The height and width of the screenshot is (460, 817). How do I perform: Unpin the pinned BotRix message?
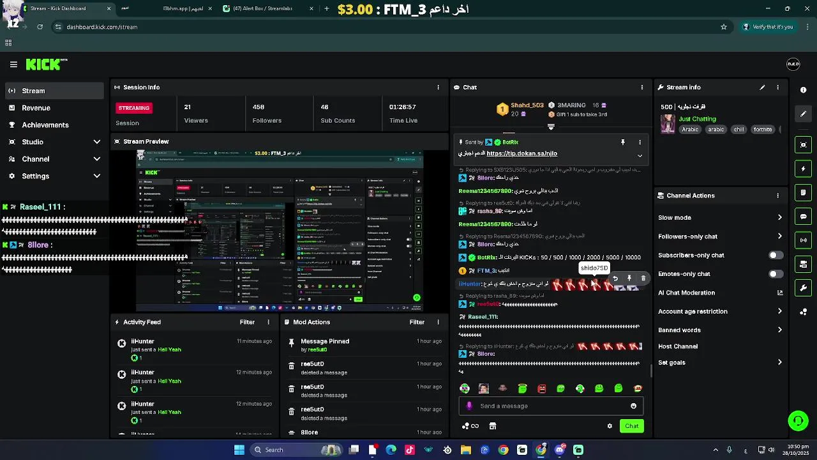(623, 142)
